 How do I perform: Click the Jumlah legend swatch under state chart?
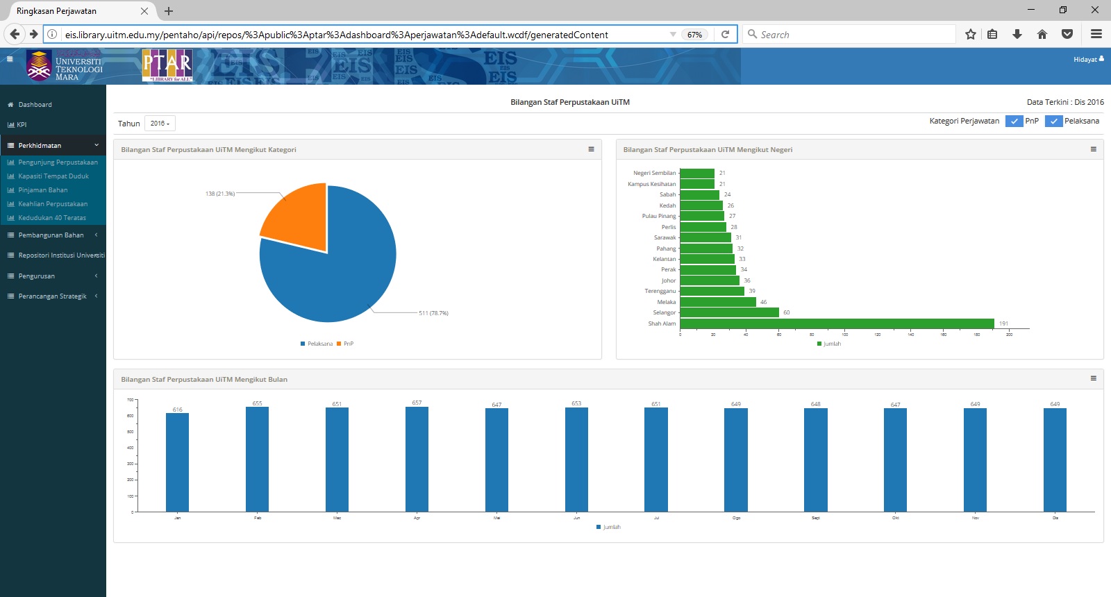coord(819,344)
